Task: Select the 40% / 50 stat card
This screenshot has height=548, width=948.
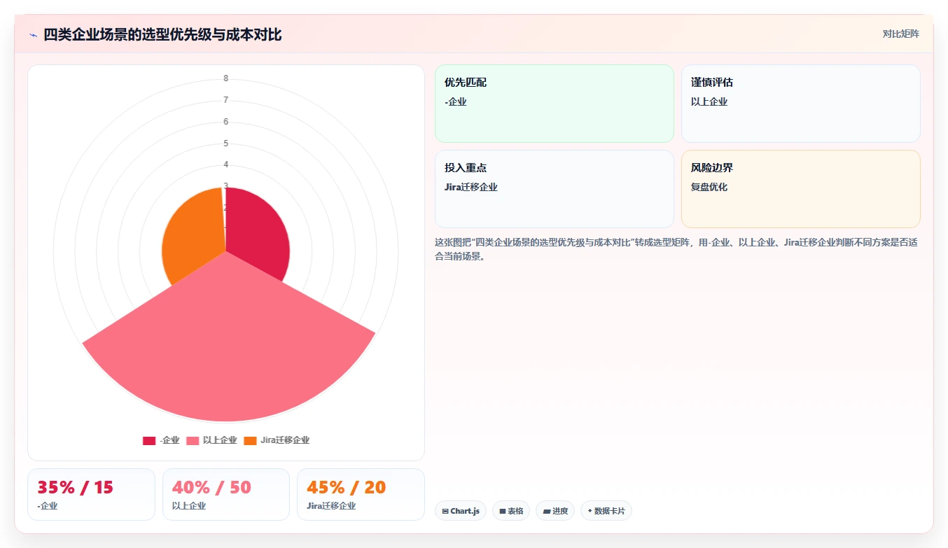Action: pyautogui.click(x=225, y=494)
